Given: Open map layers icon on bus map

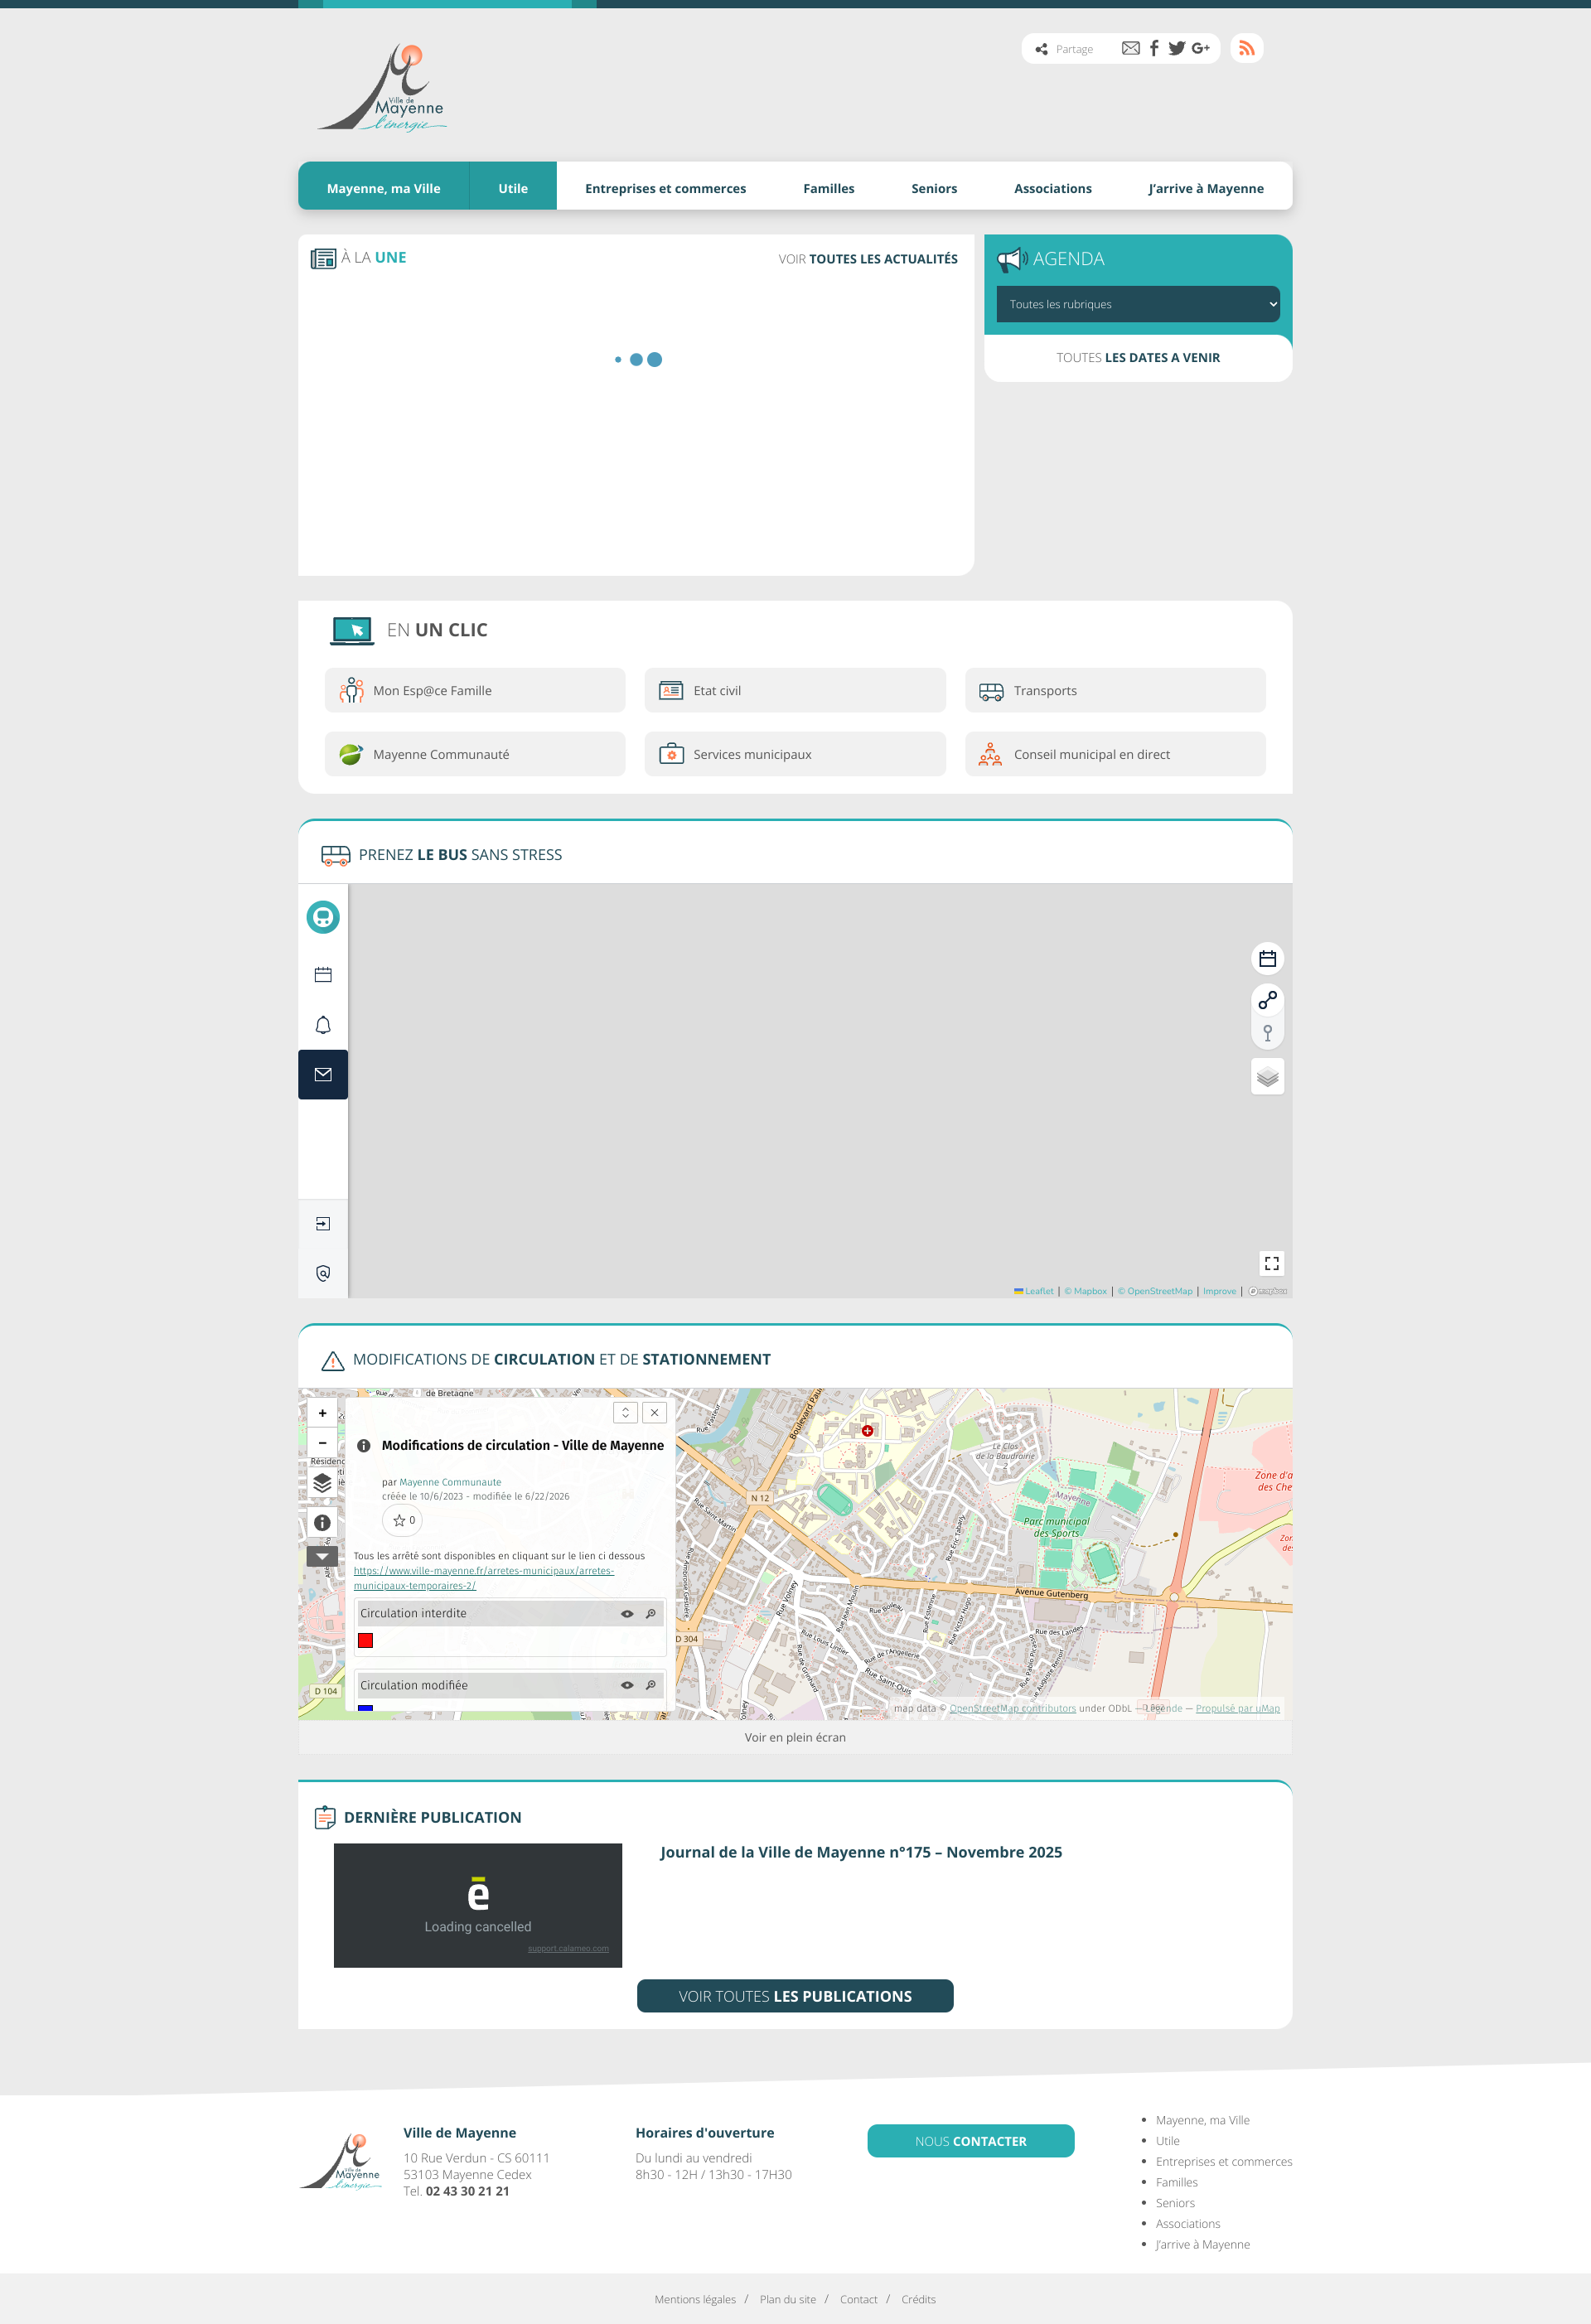Looking at the screenshot, I should click(x=1267, y=1077).
